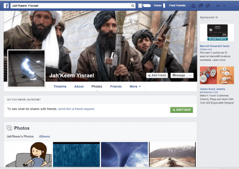Open the Friends tab
Viewport: 239px width, 169px height.
click(x=116, y=87)
